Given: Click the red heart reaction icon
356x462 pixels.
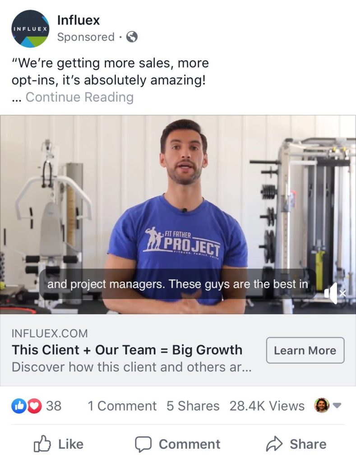Looking at the screenshot, I should 34,406.
